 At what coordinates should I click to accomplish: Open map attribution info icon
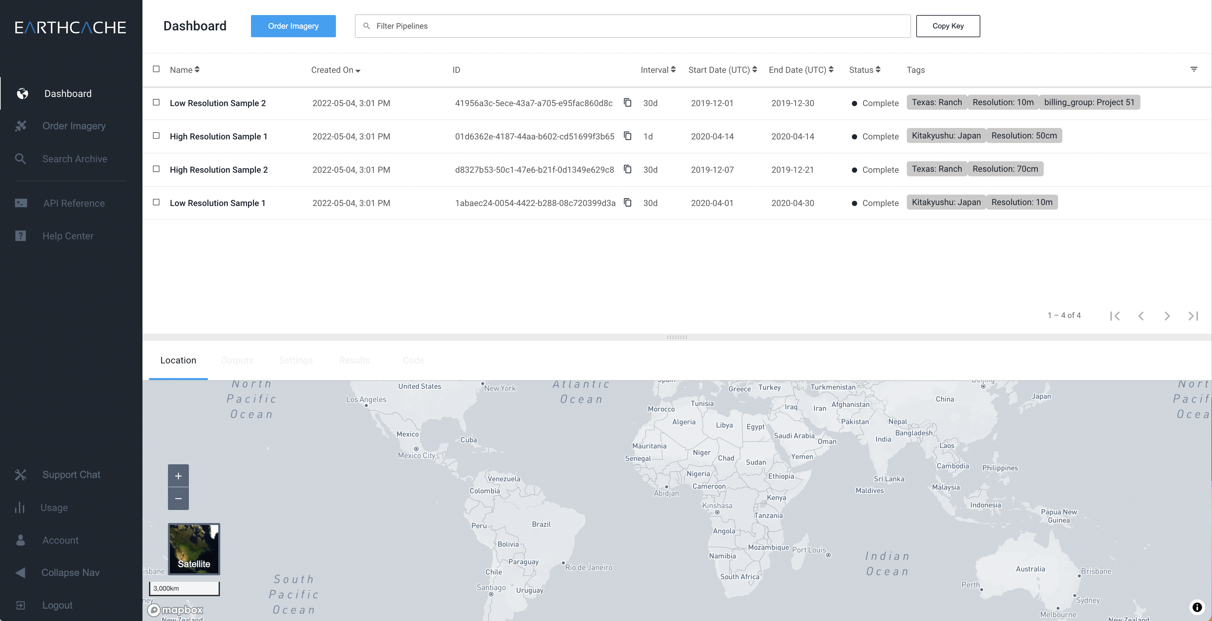[x=1197, y=607]
